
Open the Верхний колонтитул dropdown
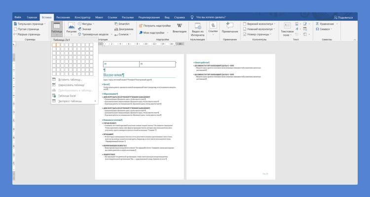[261, 24]
